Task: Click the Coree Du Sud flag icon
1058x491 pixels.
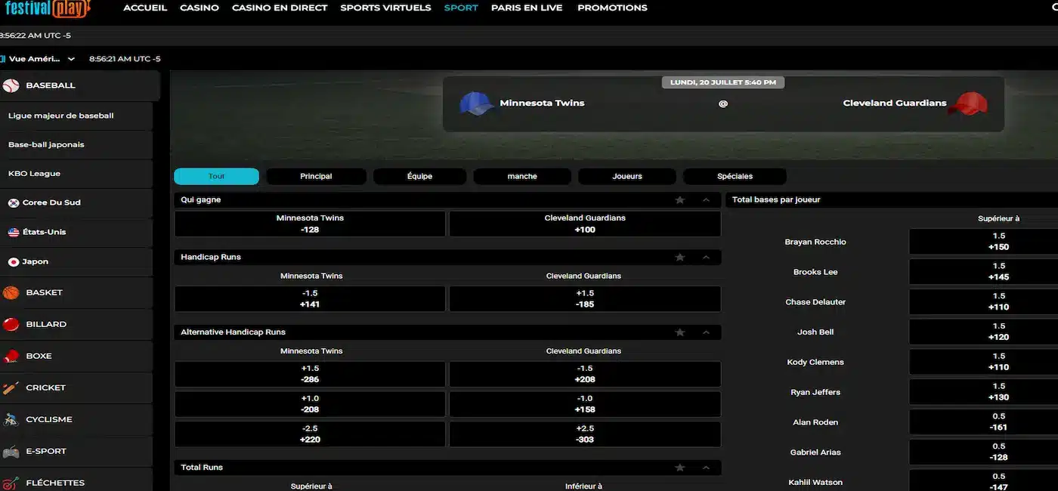Action: (x=14, y=202)
